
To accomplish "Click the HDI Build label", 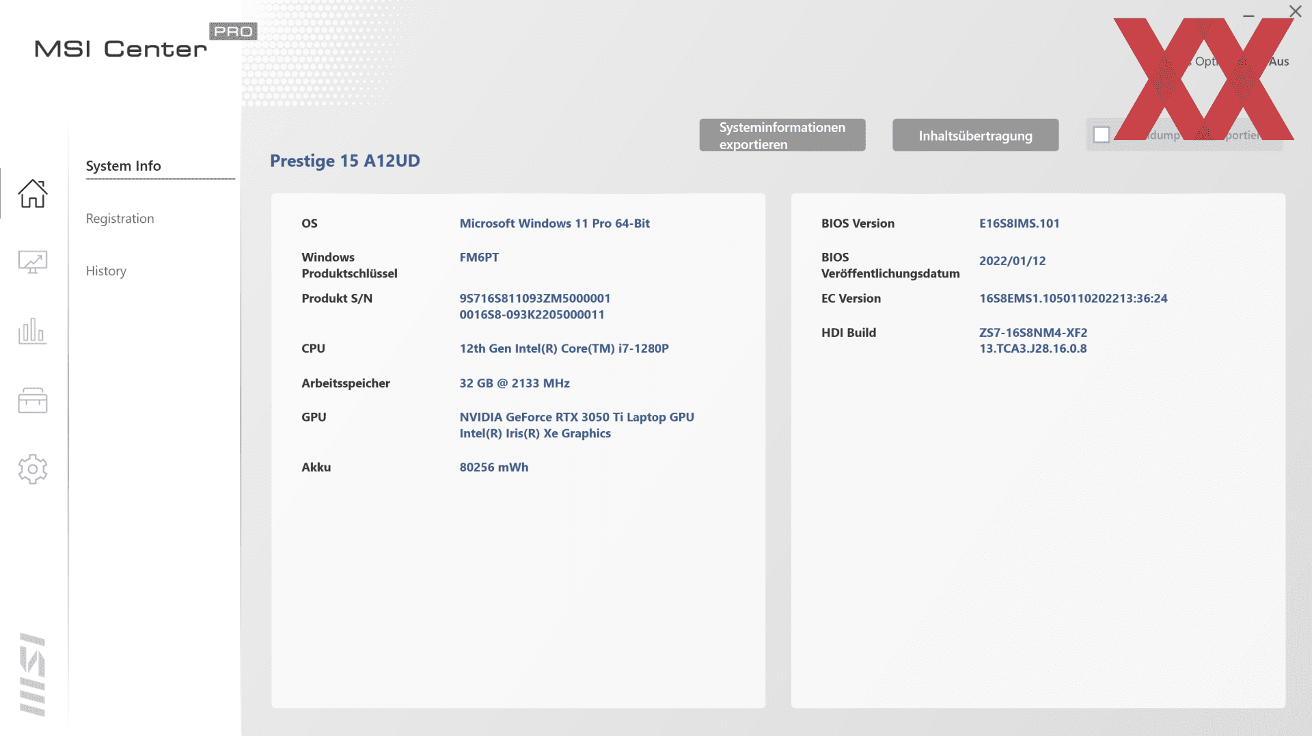I will pyautogui.click(x=848, y=333).
